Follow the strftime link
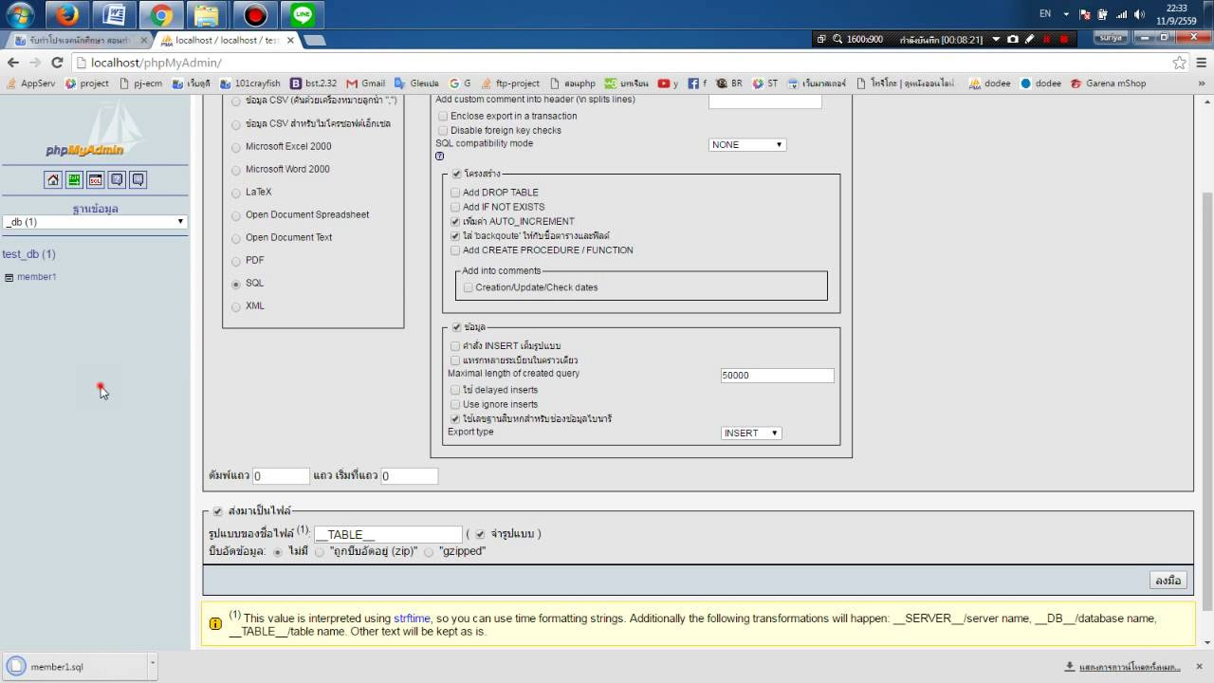Image resolution: width=1214 pixels, height=683 pixels. 412,618
